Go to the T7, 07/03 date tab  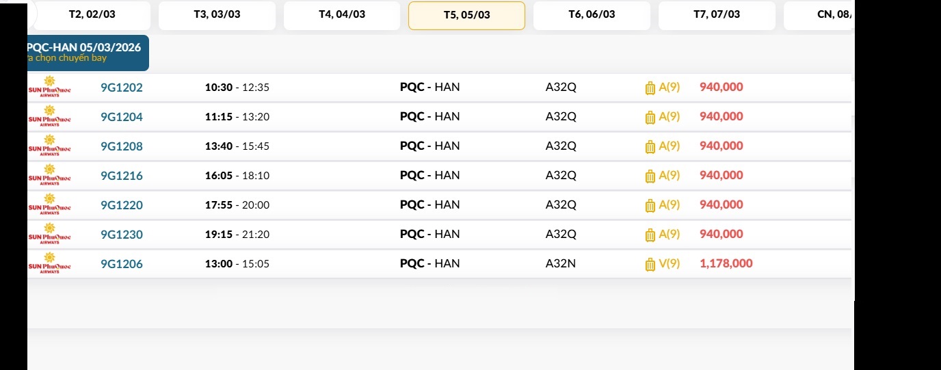click(x=717, y=15)
